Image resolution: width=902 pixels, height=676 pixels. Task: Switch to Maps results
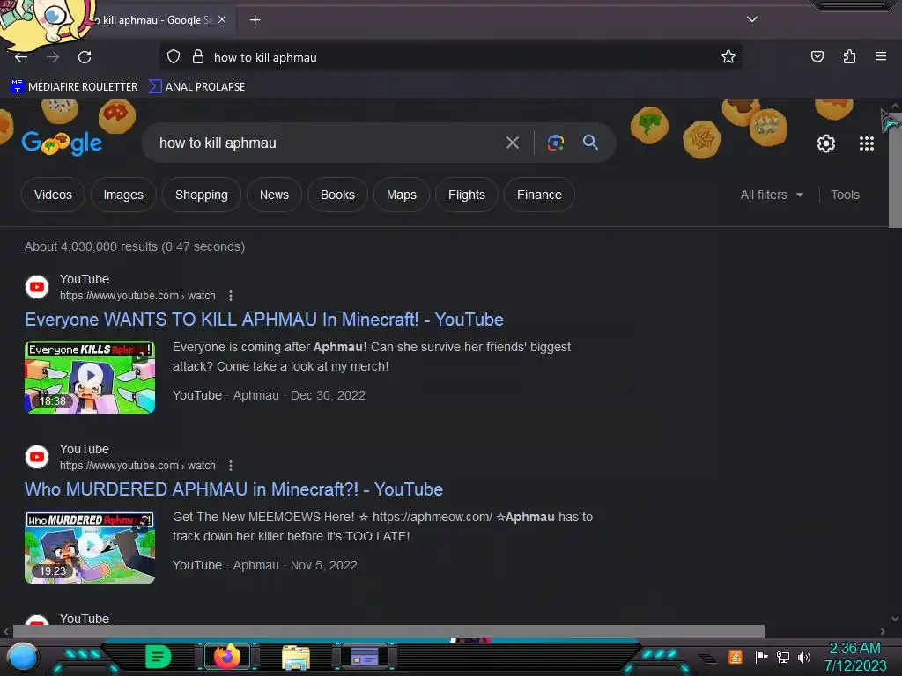coord(401,195)
